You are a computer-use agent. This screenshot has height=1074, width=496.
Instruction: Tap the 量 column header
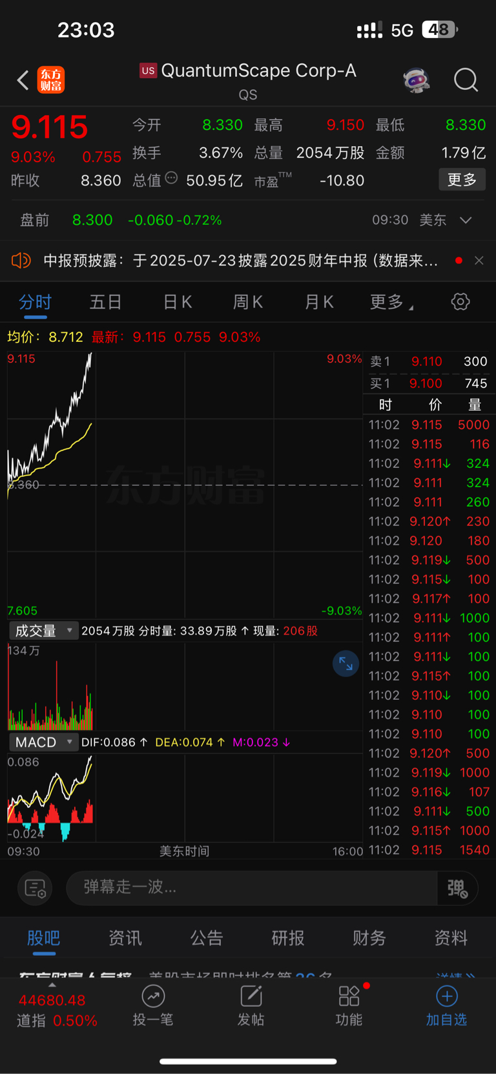tap(475, 405)
